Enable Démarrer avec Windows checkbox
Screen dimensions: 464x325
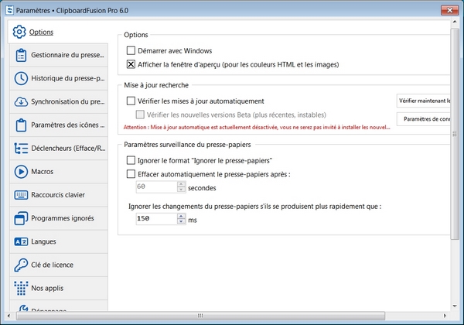pos(131,50)
